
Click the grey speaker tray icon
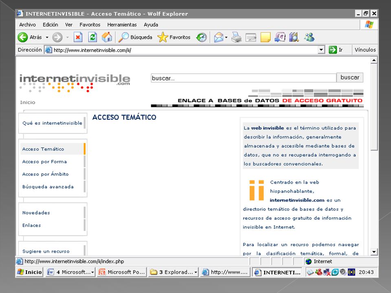coord(343,272)
